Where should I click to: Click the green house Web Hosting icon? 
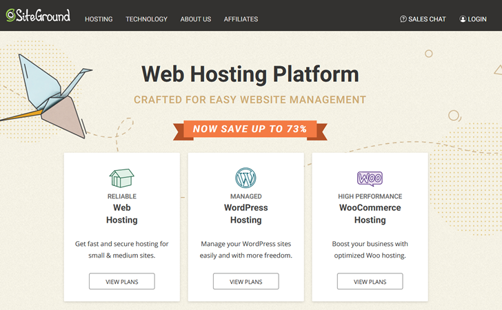(121, 178)
